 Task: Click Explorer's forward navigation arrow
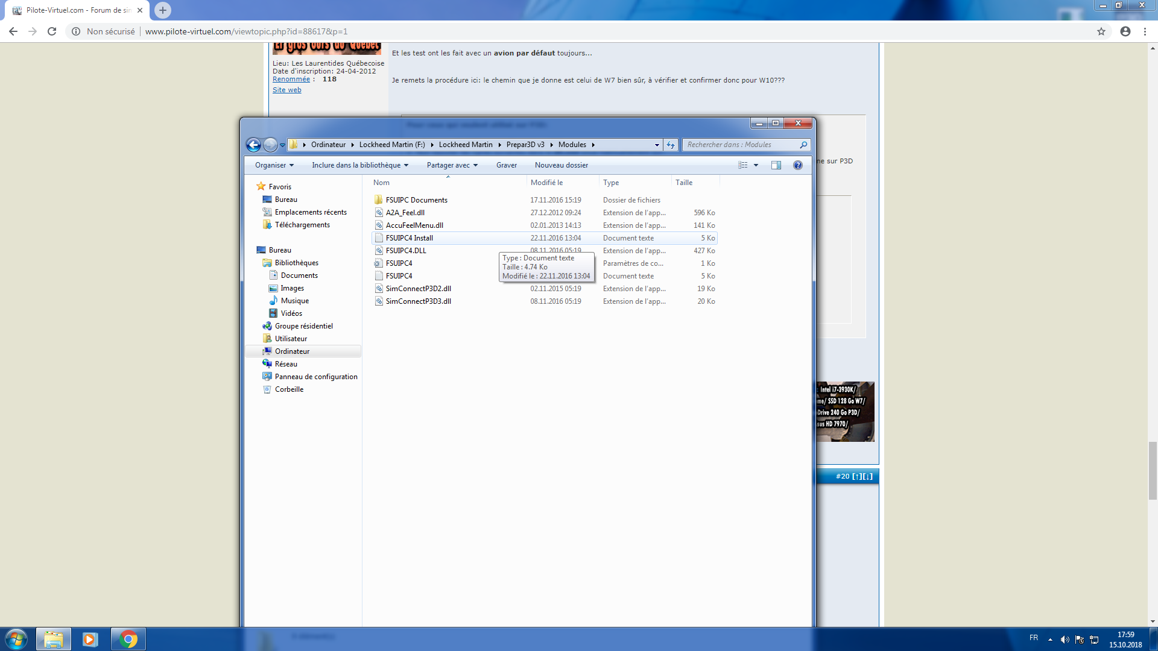coord(270,145)
